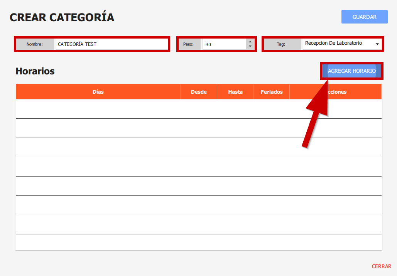
Task: Close the form with CERRAR
Action: pos(381,266)
